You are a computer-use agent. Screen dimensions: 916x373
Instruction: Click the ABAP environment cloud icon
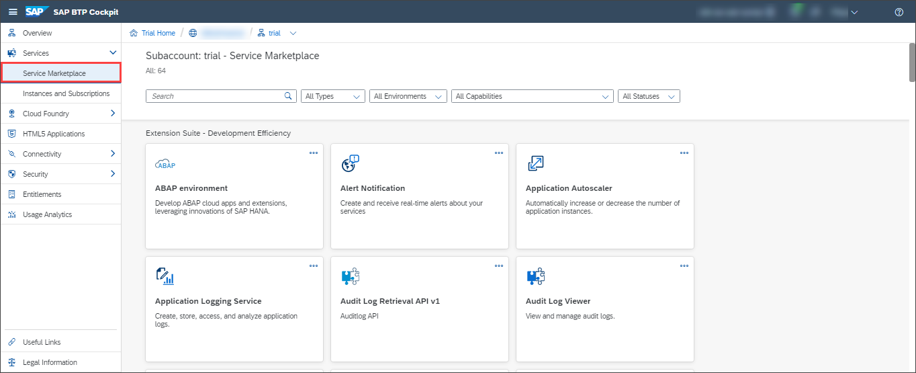tap(165, 164)
